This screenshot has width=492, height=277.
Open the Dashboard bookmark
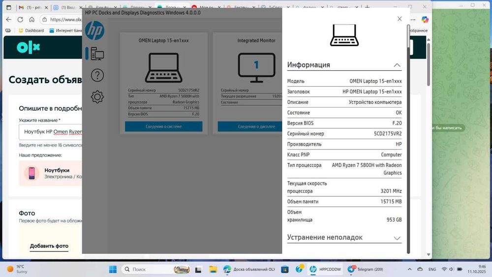(31, 31)
